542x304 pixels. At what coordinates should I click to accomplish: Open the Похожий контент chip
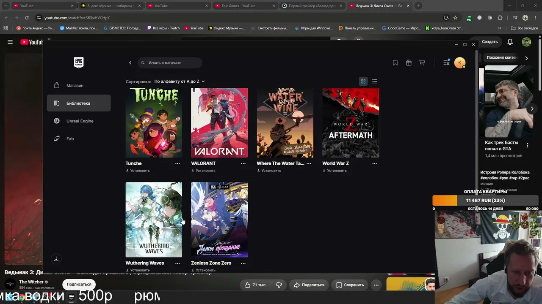pyautogui.click(x=502, y=57)
